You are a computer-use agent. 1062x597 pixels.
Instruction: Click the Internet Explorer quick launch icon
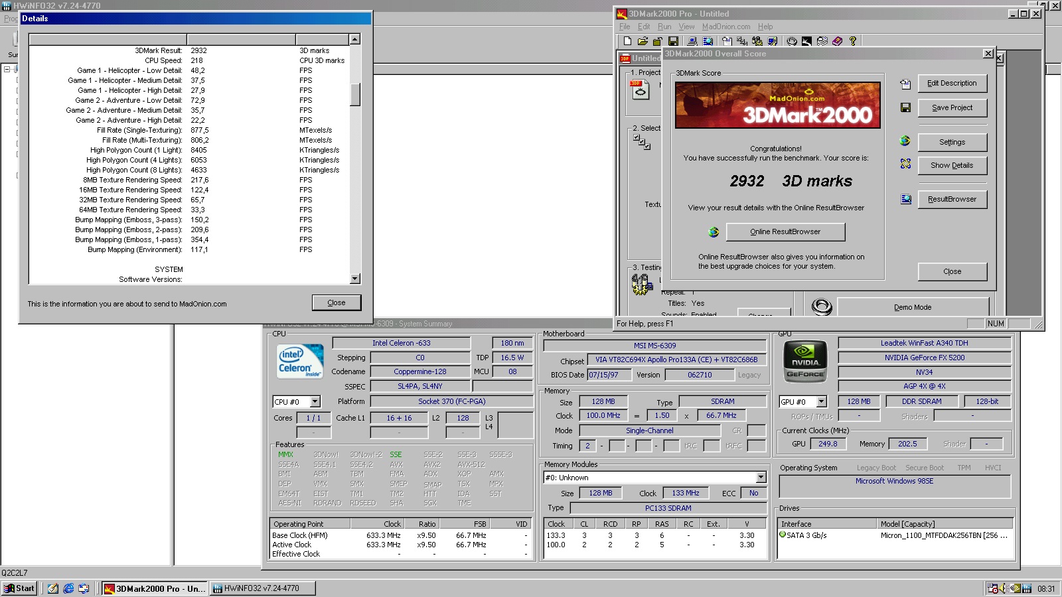pos(68,588)
